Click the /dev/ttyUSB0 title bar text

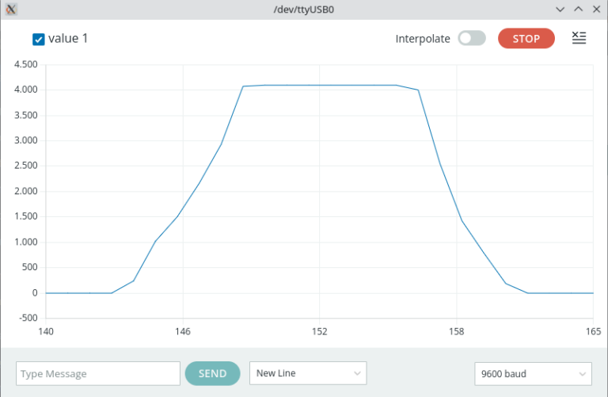coord(303,9)
